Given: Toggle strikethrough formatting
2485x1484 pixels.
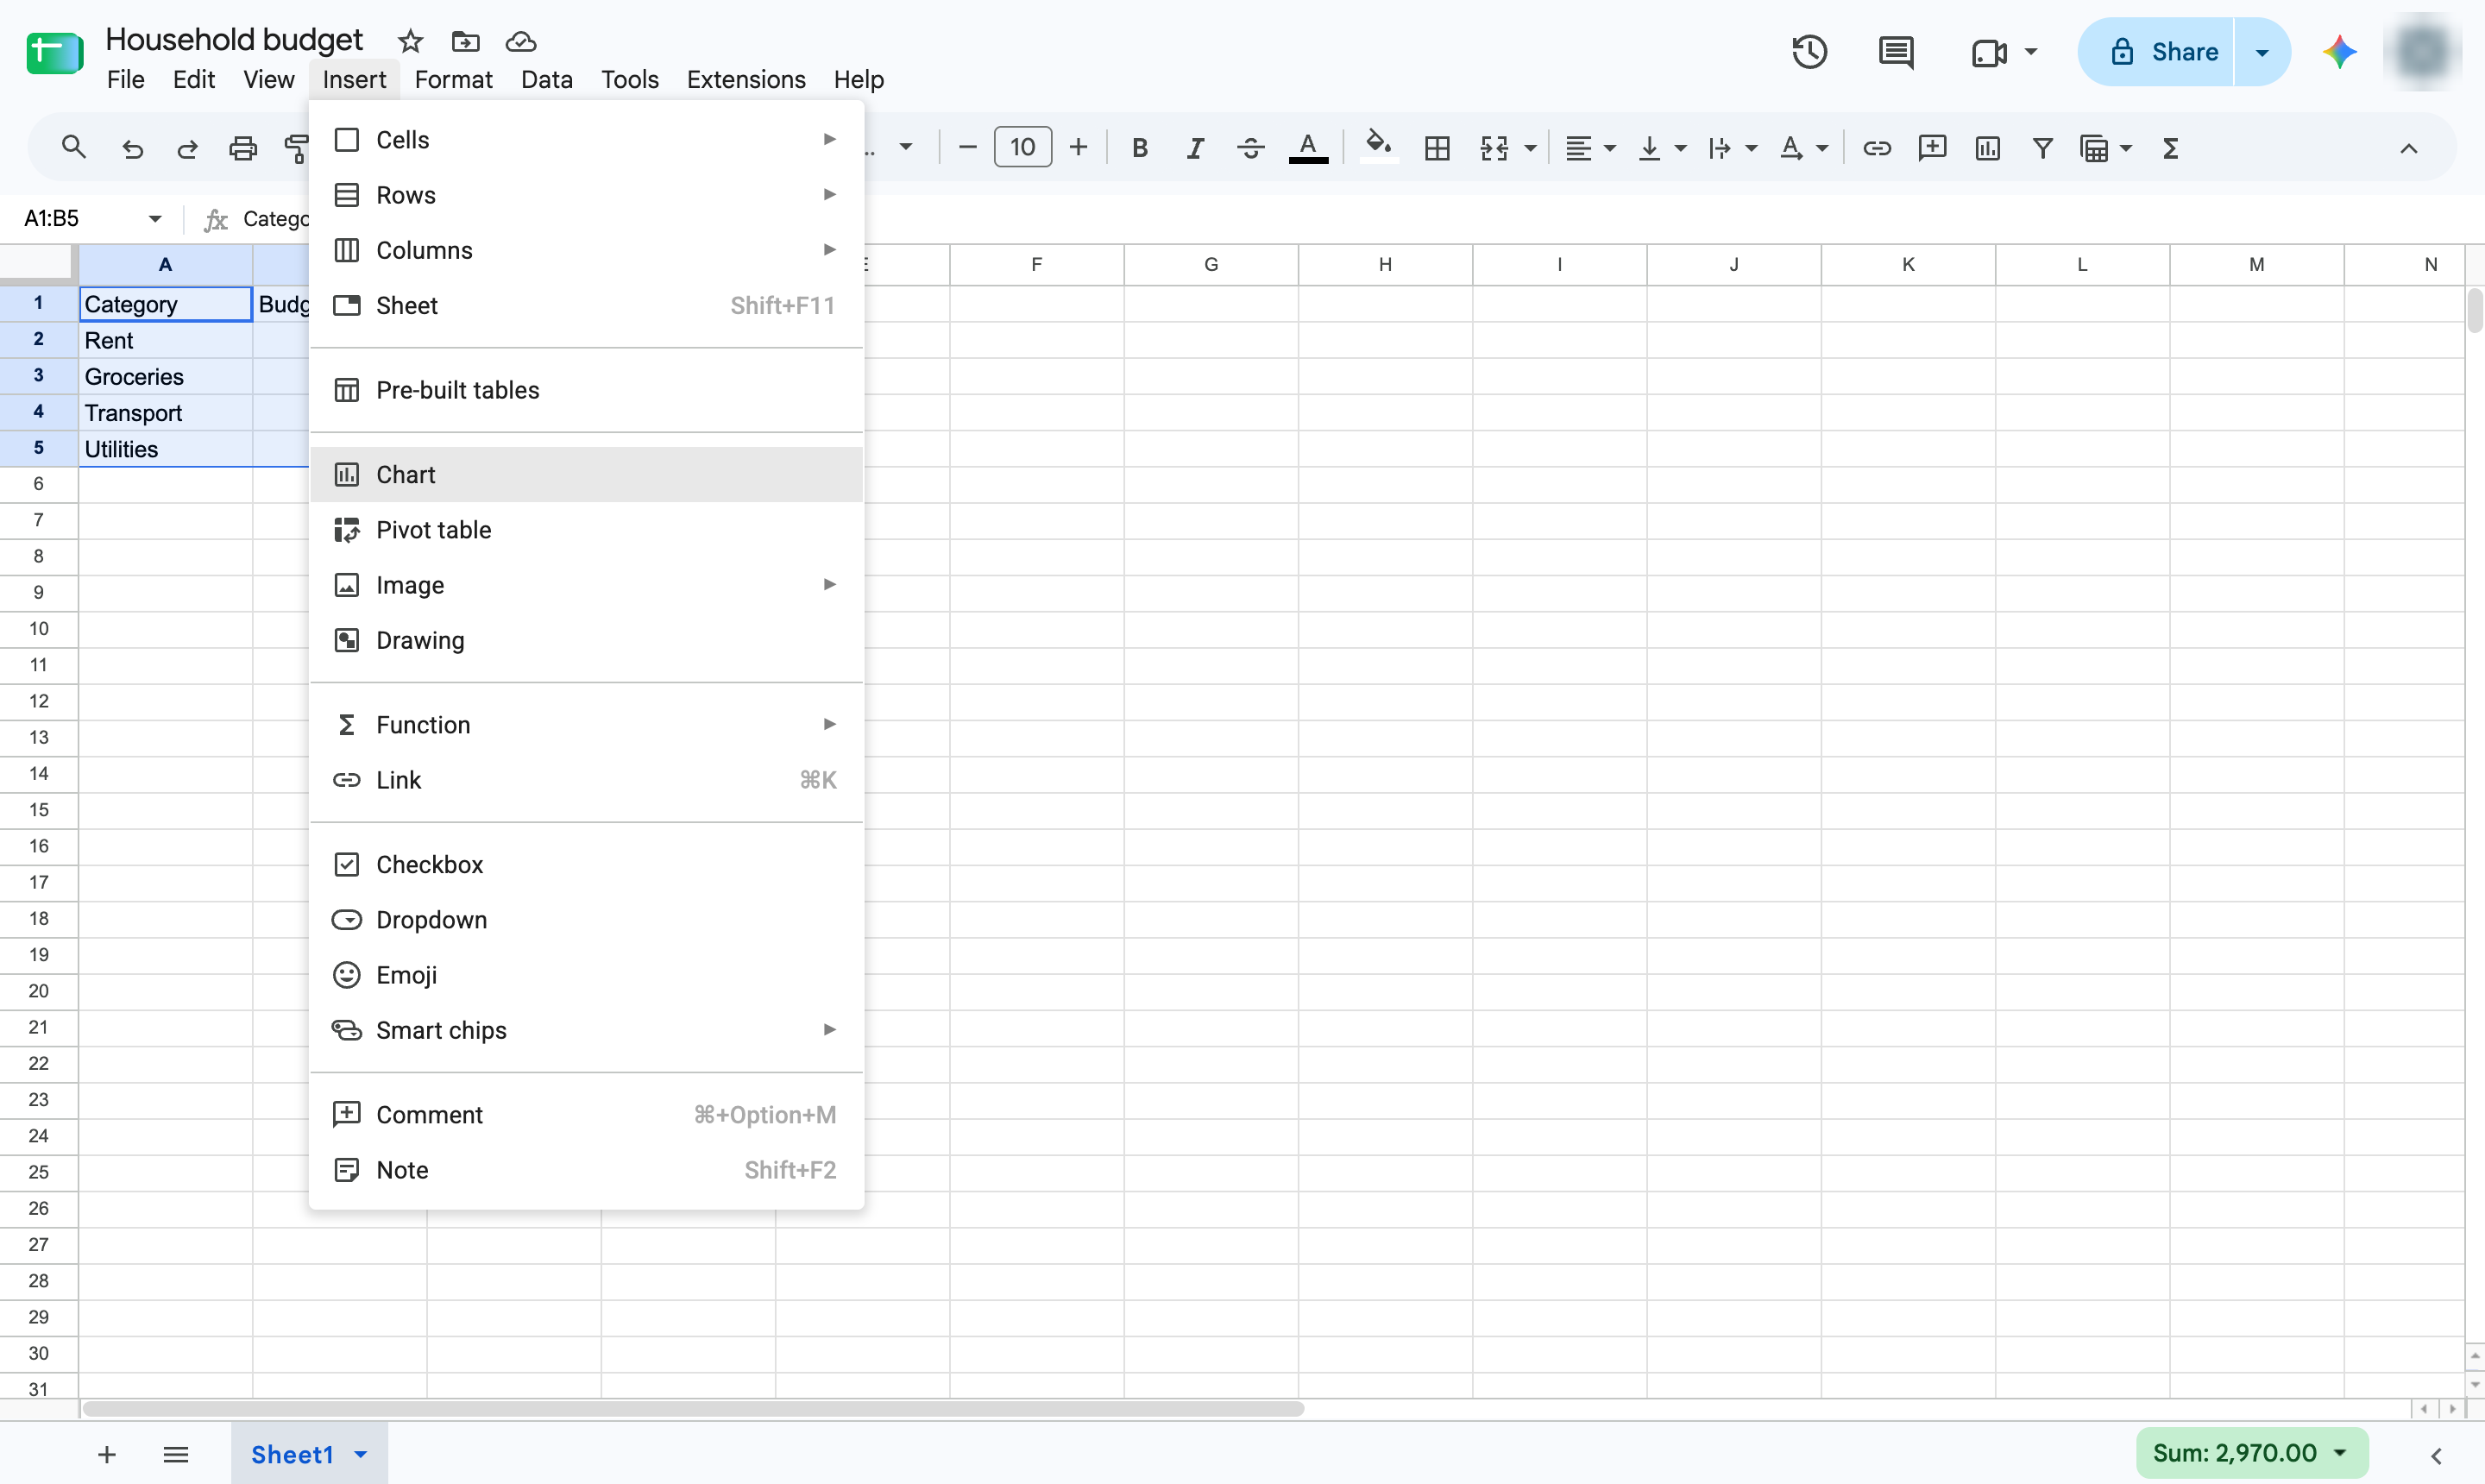Looking at the screenshot, I should click(x=1250, y=148).
